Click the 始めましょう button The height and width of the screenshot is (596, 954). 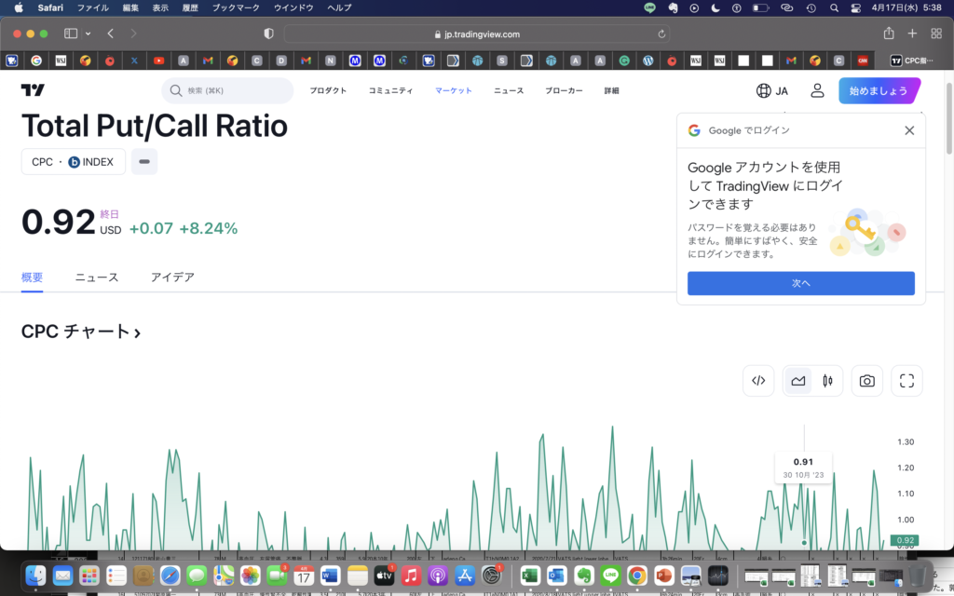[878, 90]
